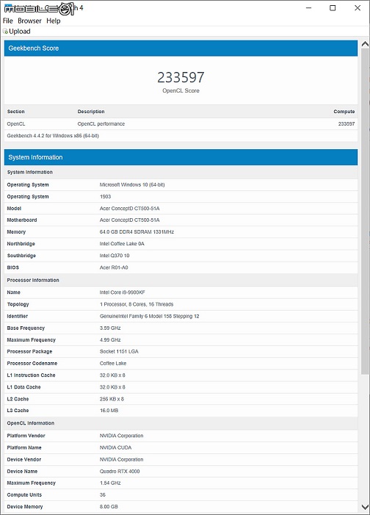370x515 pixels.
Task: Click the 'Processor Information' subsection heading
Action: pyautogui.click(x=33, y=280)
